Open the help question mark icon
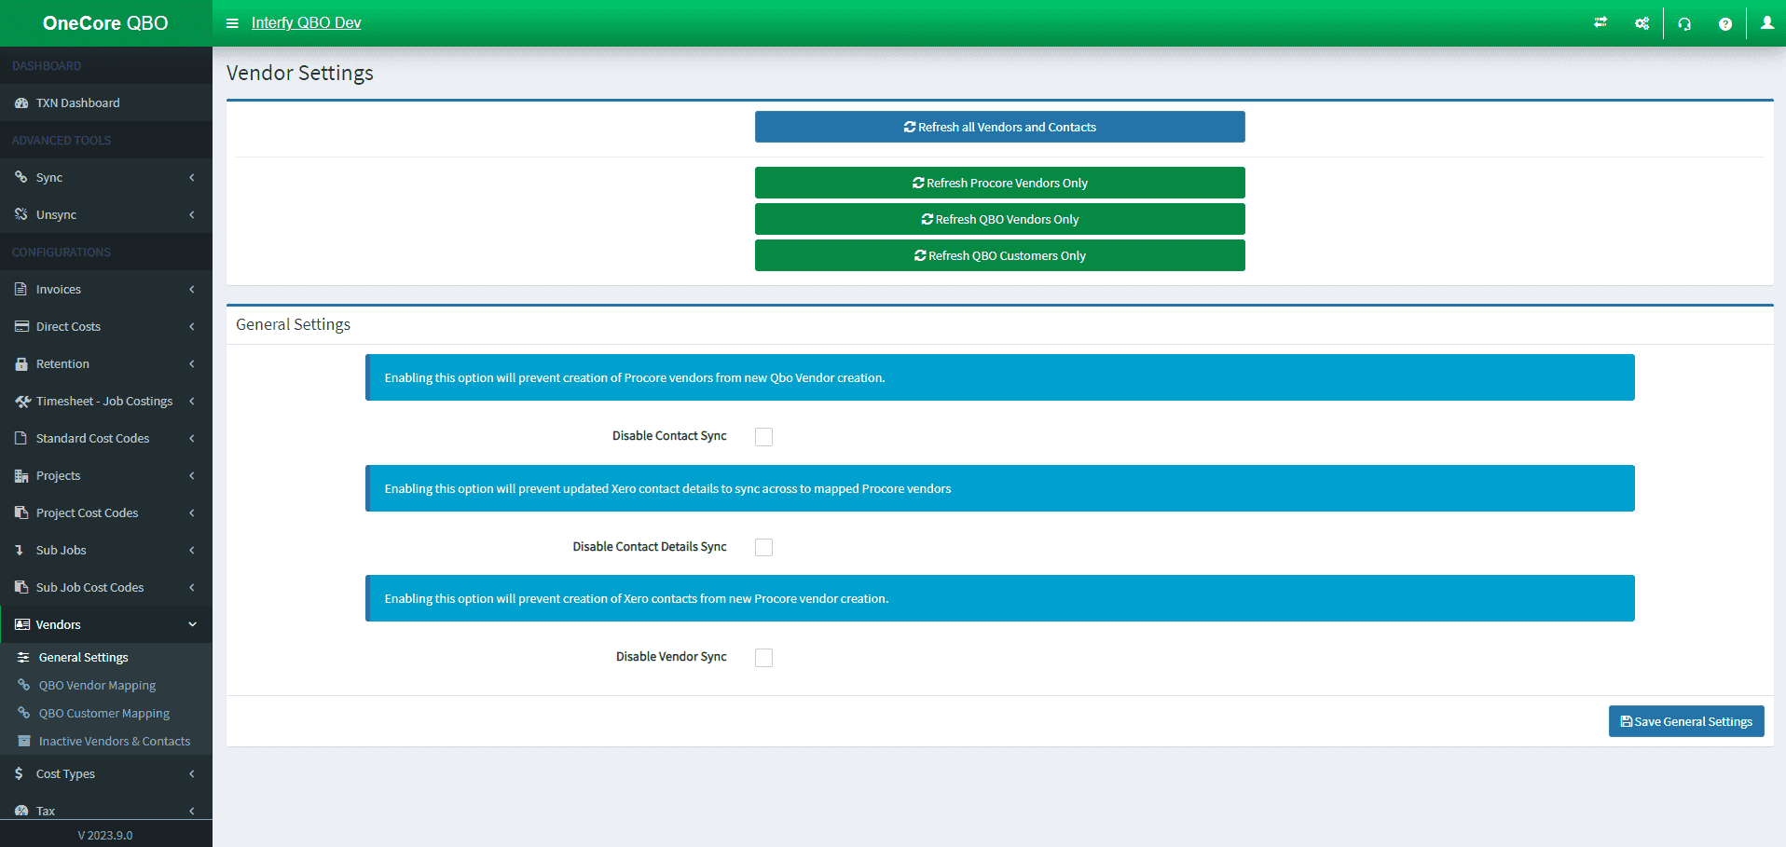This screenshot has height=847, width=1786. [1725, 24]
